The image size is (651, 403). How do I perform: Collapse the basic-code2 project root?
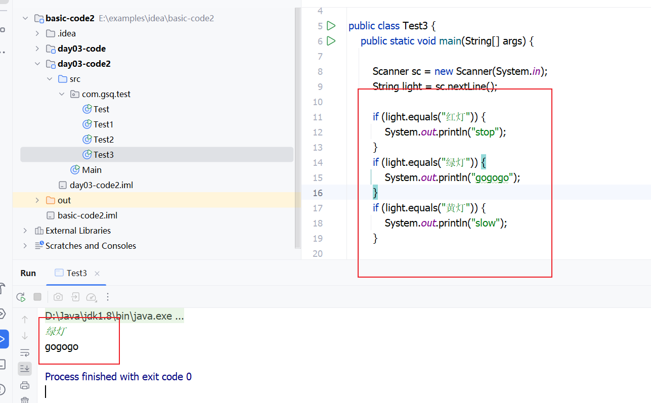click(25, 18)
